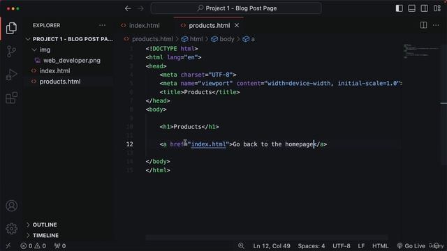Open the command center search box
The height and width of the screenshot is (251, 447).
(x=236, y=8)
